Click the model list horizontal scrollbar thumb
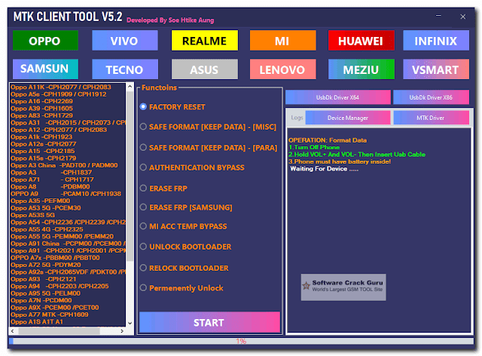Viewport: 482px width, 356px height. tap(59, 331)
